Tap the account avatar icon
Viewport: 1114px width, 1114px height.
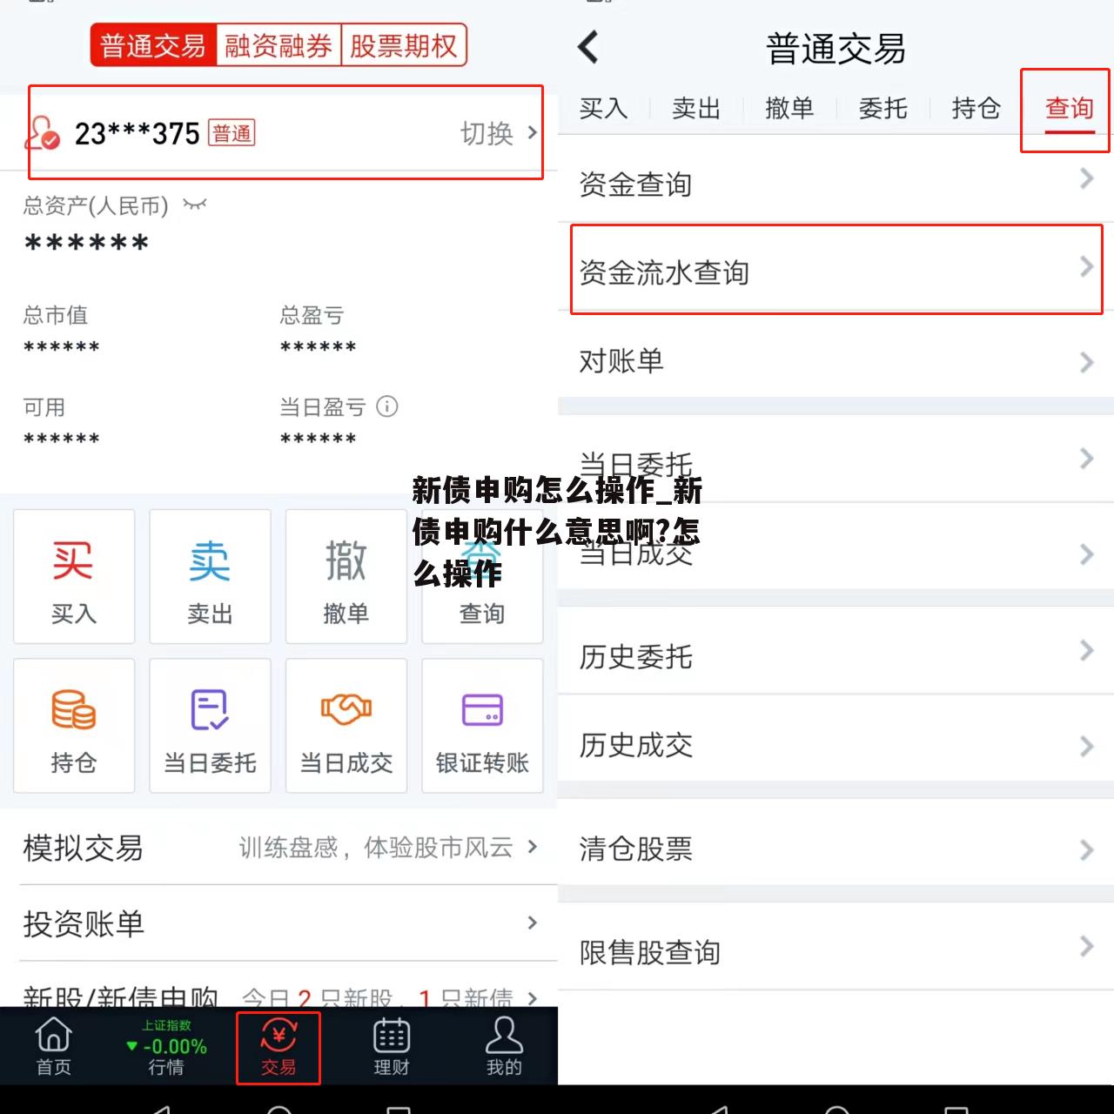coord(42,133)
